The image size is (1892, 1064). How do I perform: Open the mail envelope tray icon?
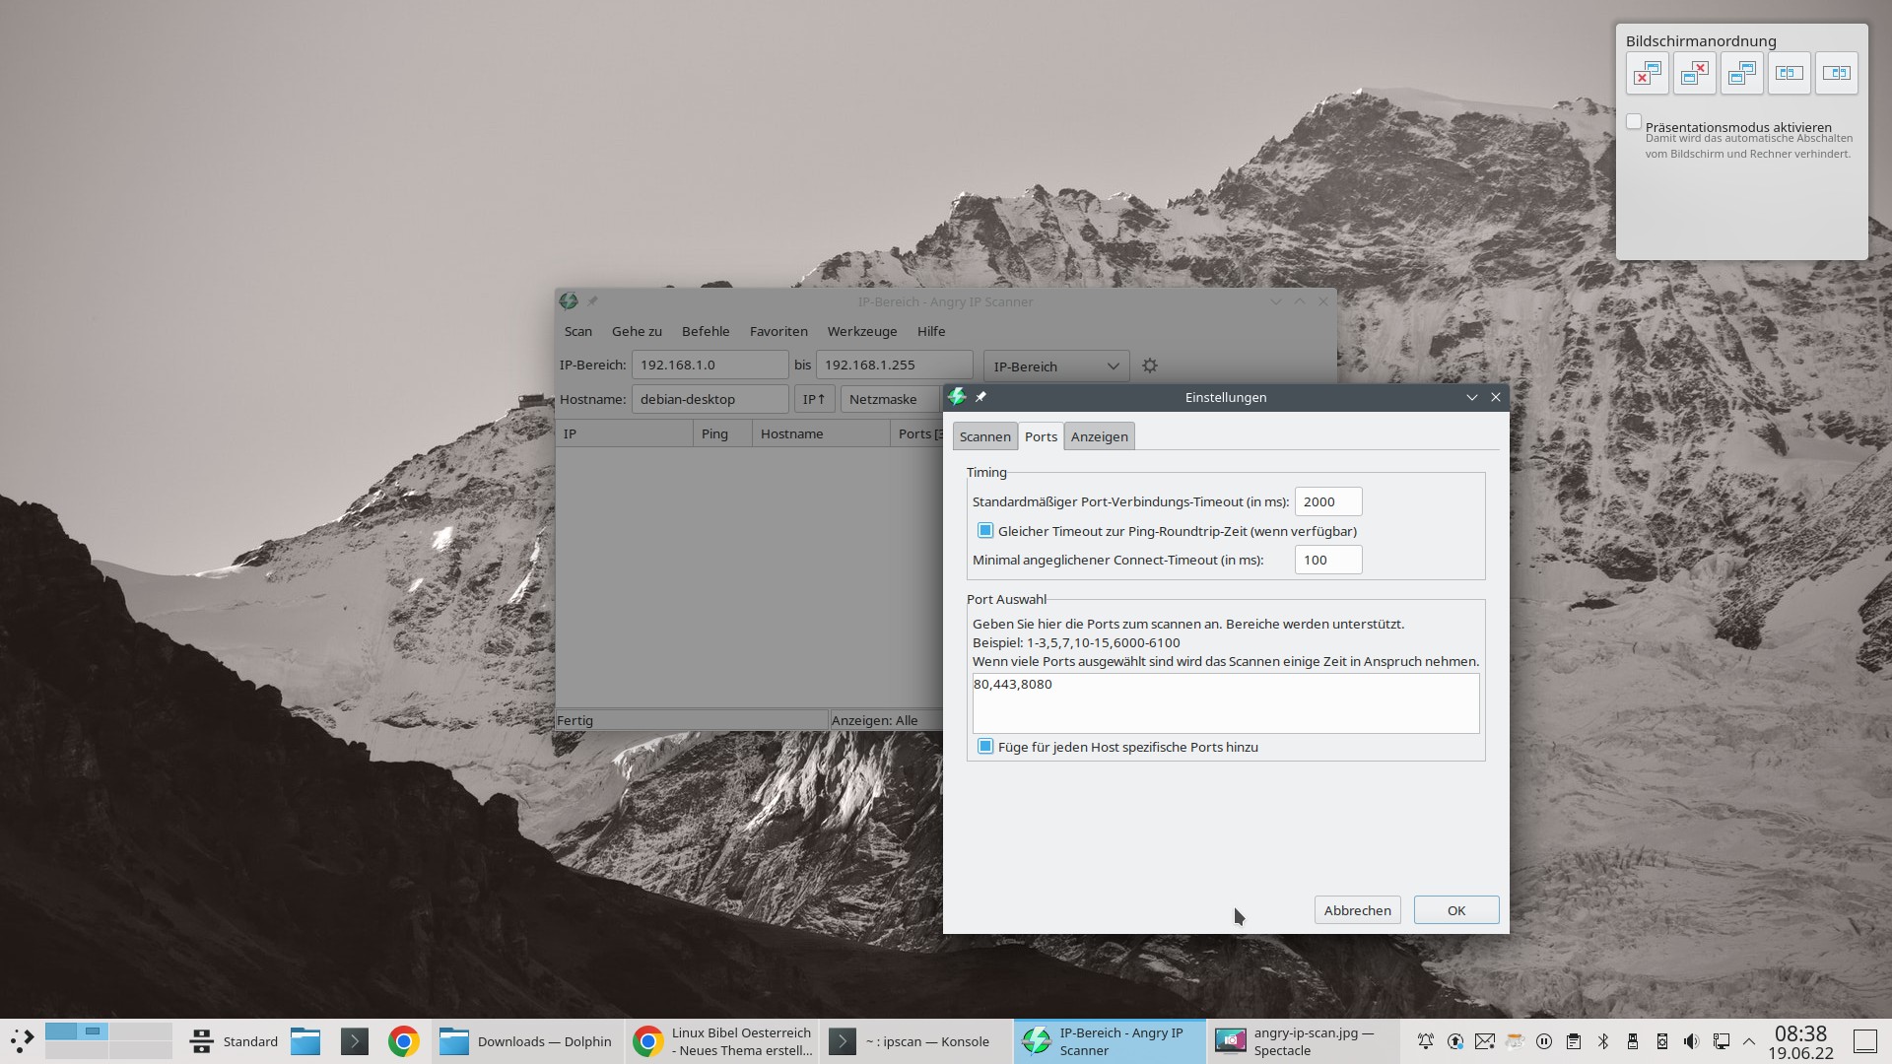coord(1485,1041)
